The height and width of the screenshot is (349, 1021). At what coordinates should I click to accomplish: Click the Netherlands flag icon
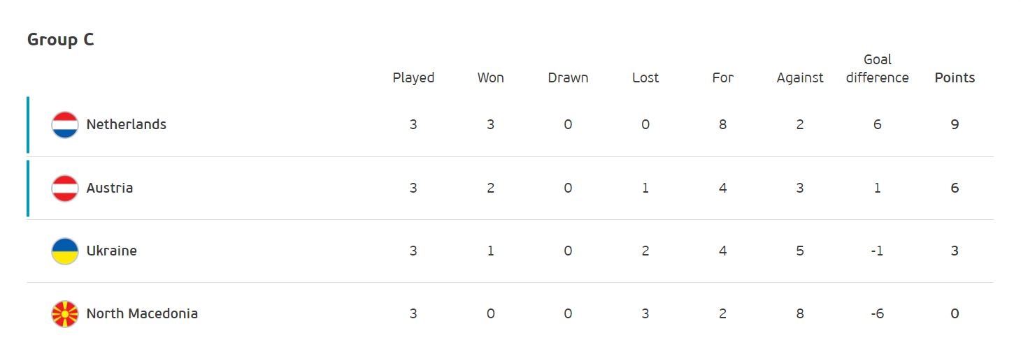[x=65, y=125]
